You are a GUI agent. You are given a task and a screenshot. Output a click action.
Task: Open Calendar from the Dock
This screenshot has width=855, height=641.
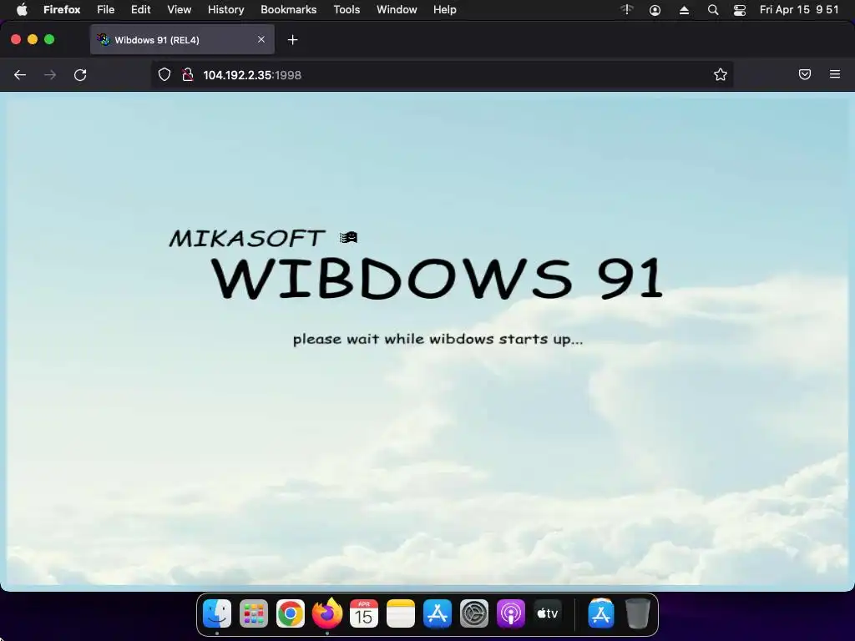pos(364,613)
